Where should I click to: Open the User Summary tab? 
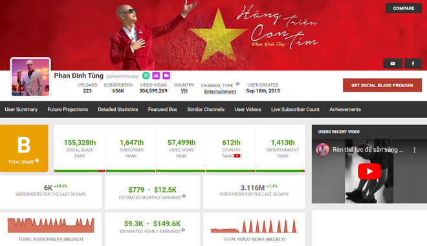(21, 110)
